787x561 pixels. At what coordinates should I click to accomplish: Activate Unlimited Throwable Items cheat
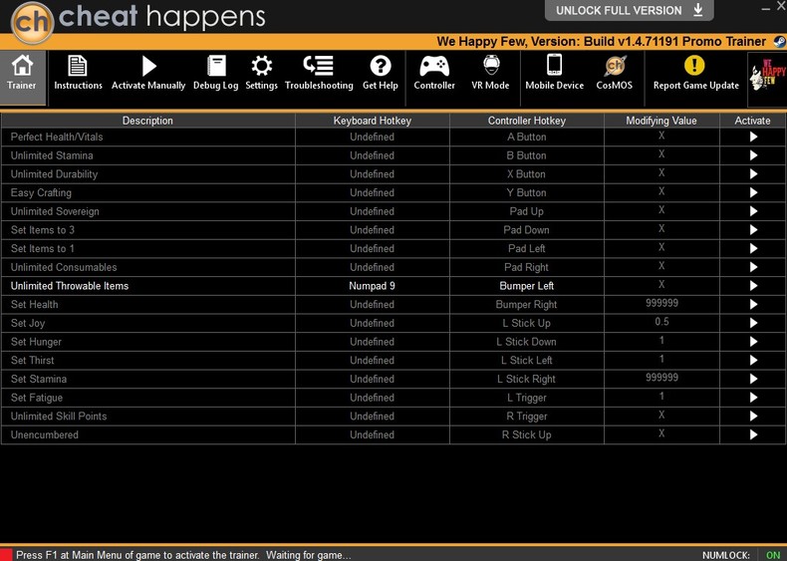(x=753, y=285)
